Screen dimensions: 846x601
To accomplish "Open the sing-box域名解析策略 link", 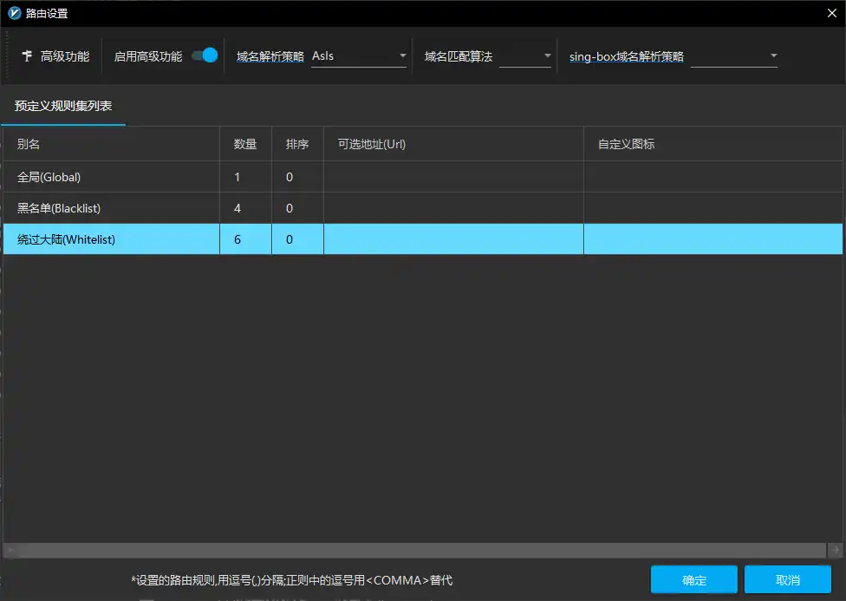I will point(627,56).
